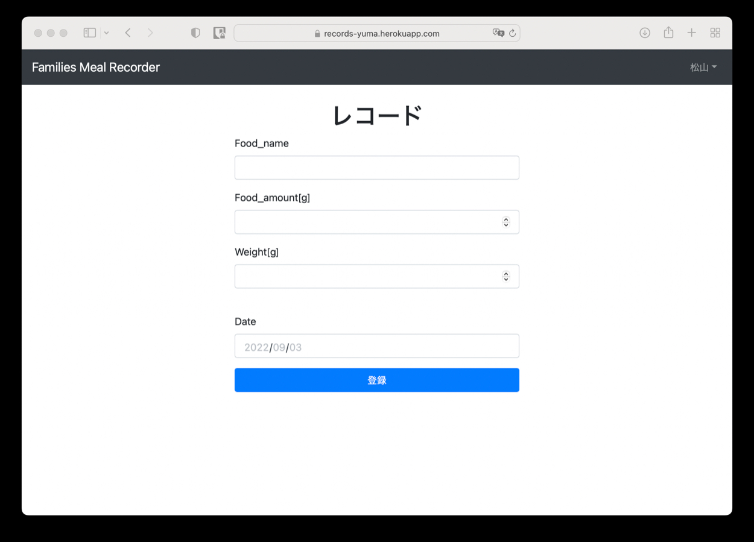Screen dimensions: 754x542
Task: Open the Share sheet icon
Action: click(x=668, y=33)
